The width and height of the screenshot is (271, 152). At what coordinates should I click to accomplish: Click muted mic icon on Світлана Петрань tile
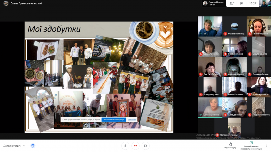(217, 135)
